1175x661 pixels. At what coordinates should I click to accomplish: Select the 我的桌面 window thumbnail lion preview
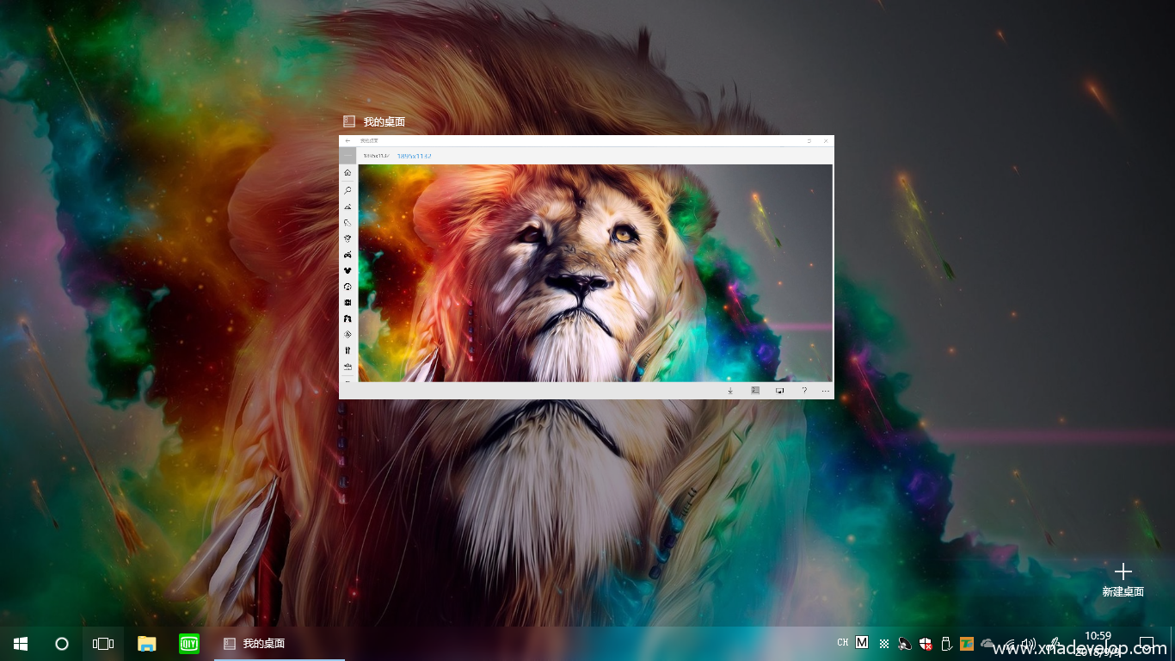pos(594,273)
